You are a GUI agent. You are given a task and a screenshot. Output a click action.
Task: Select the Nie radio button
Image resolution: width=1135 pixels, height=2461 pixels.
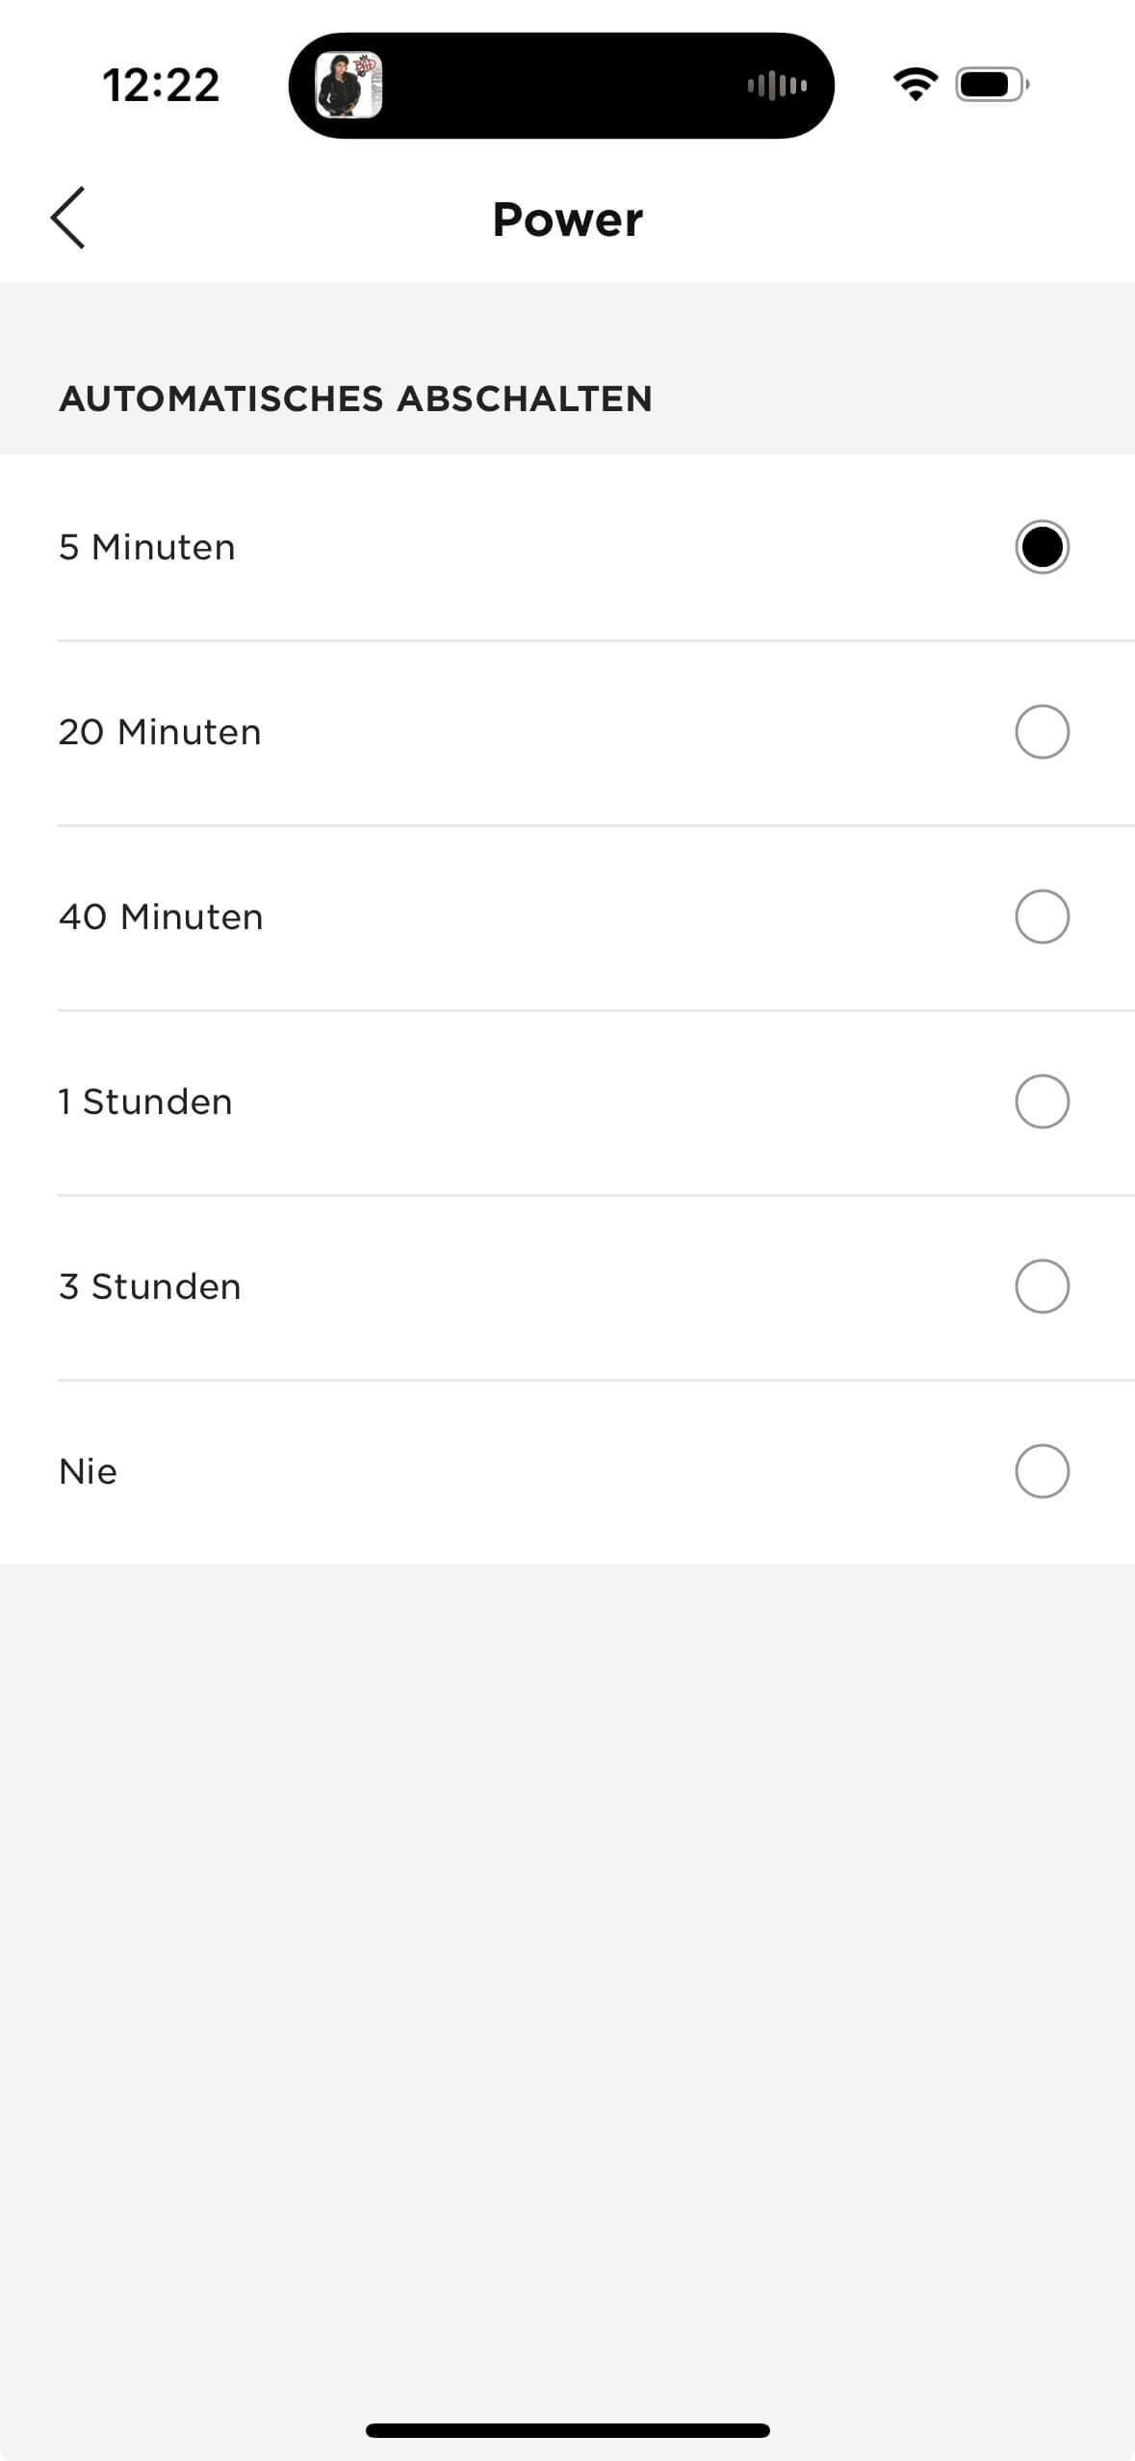1042,1471
